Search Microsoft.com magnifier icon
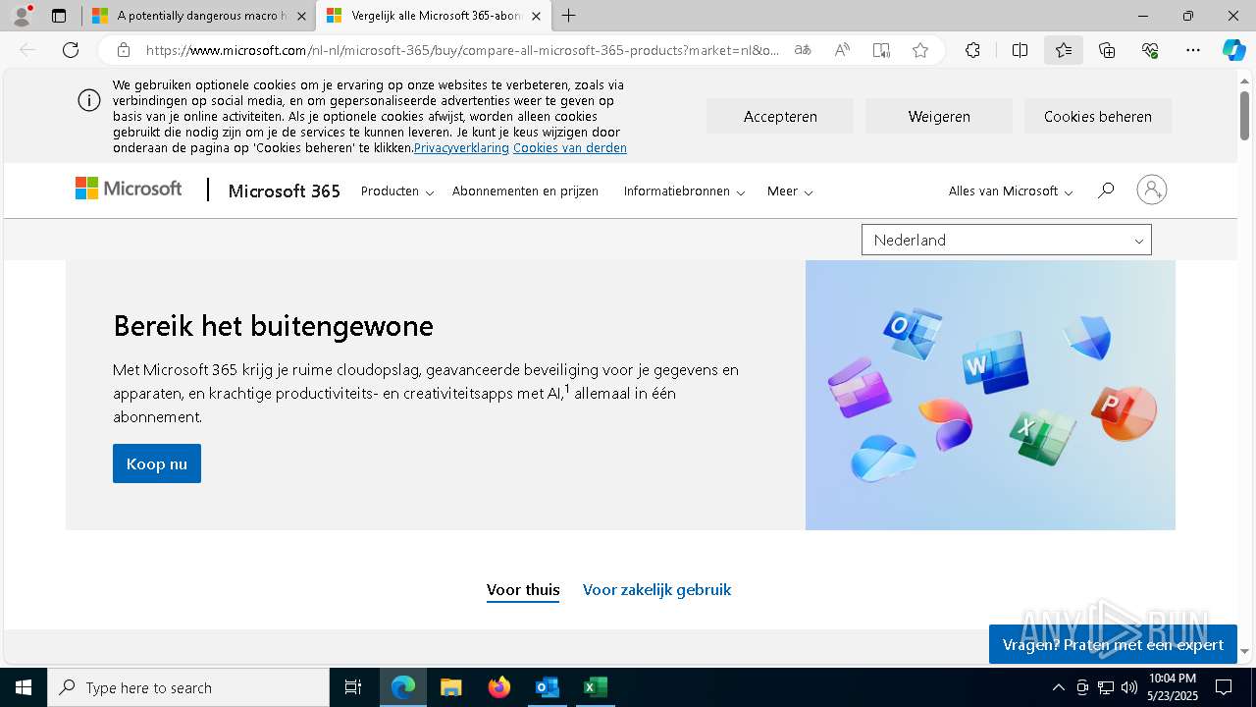The image size is (1256, 707). coord(1106,190)
